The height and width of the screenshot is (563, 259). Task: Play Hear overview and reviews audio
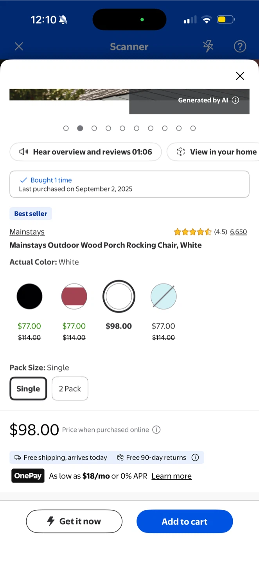click(86, 152)
